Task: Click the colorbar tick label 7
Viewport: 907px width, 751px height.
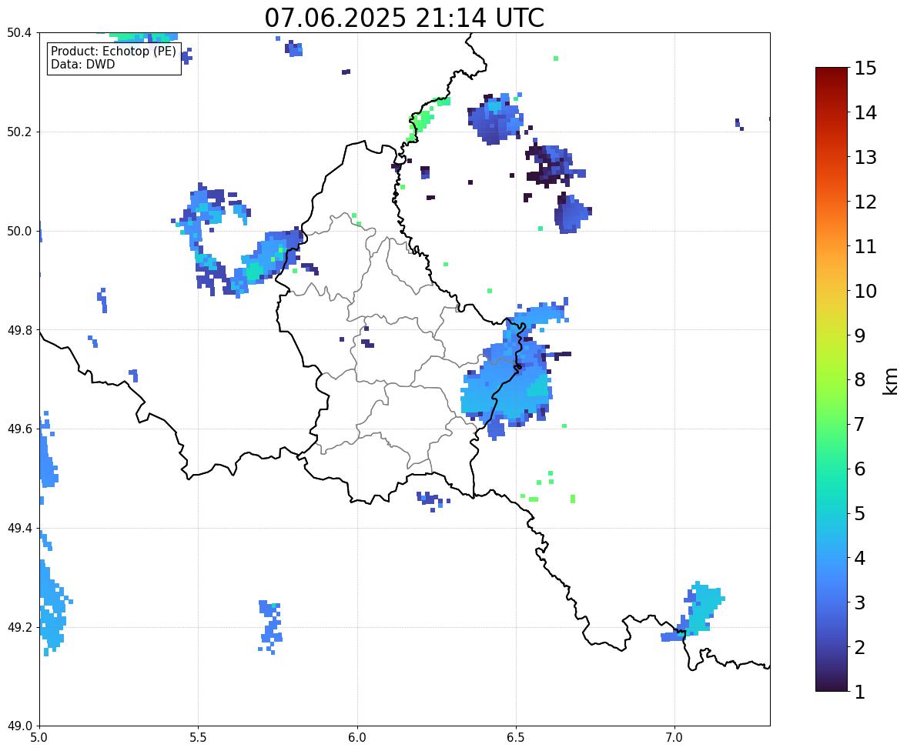Action: (x=860, y=424)
